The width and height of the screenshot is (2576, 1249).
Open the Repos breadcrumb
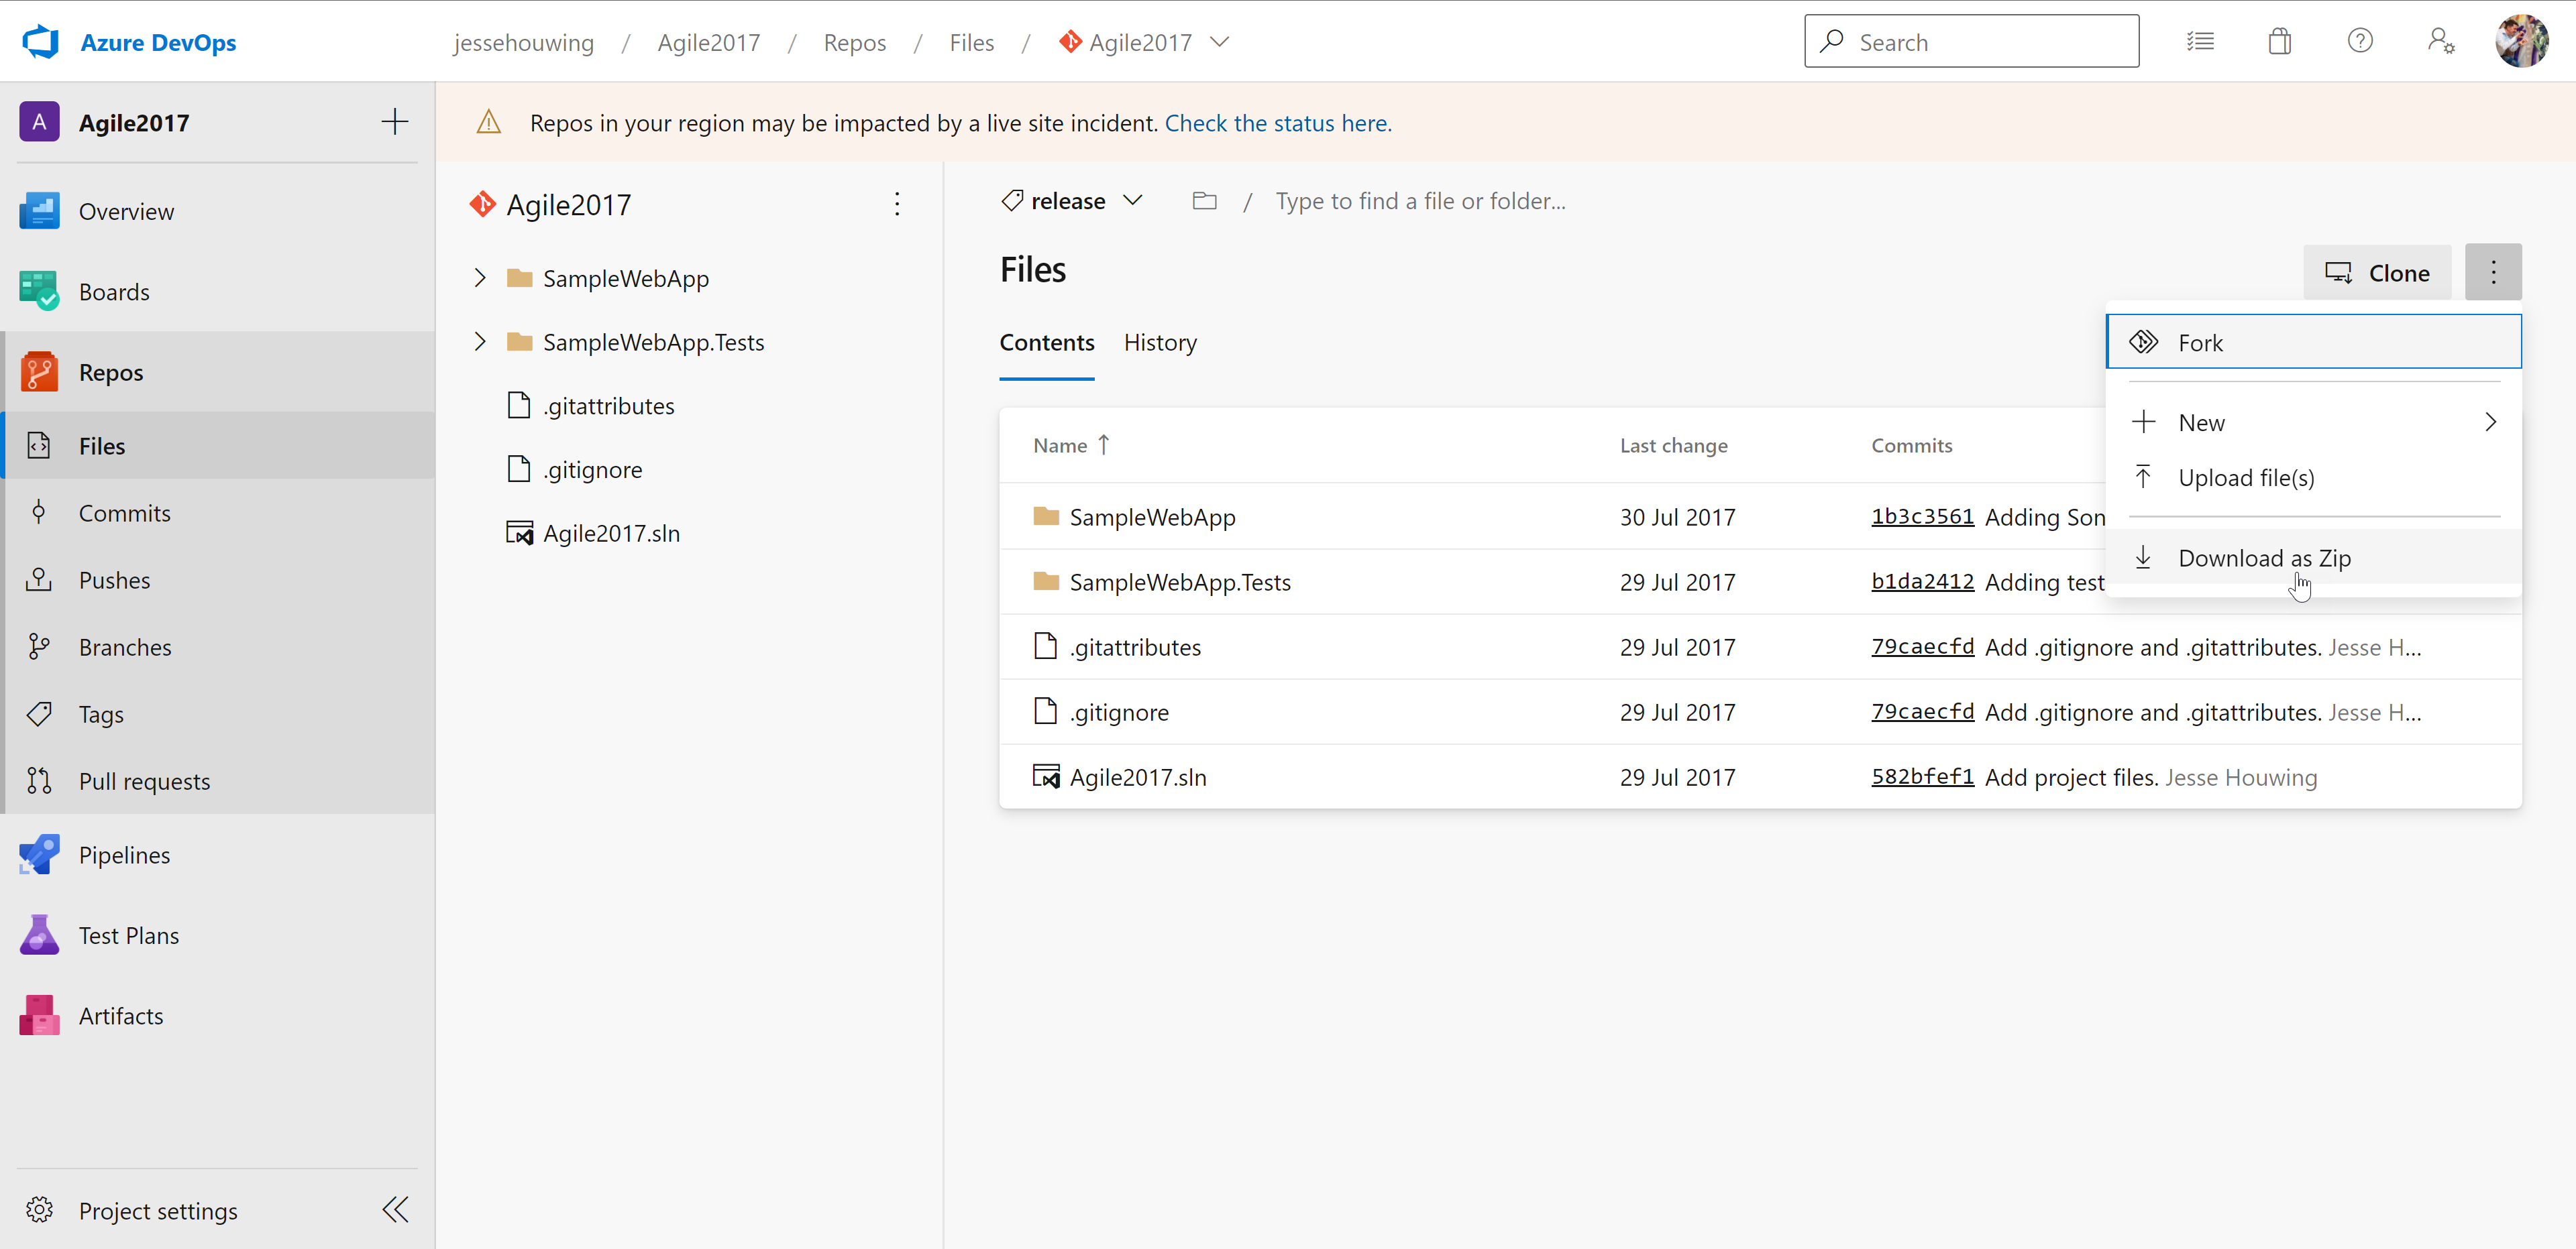click(x=854, y=42)
